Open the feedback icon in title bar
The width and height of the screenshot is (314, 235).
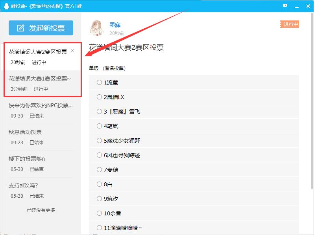(x=285, y=6)
